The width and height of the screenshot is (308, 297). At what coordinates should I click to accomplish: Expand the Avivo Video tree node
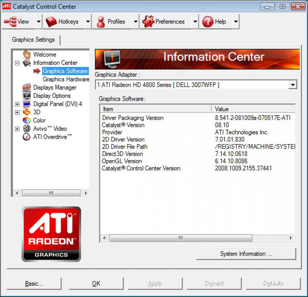[x=17, y=129]
